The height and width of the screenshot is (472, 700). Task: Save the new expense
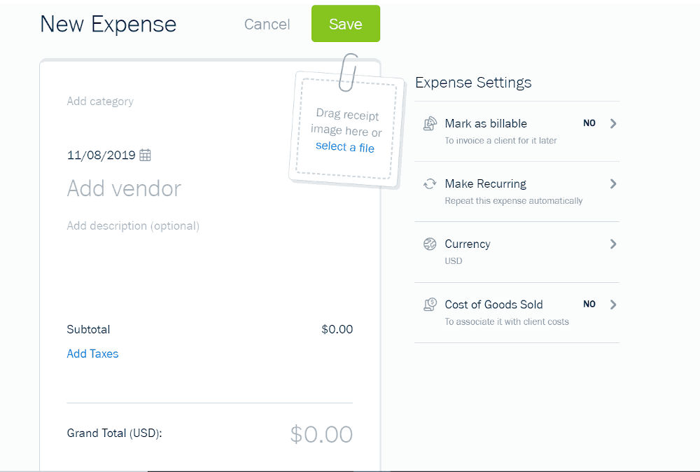[x=346, y=24]
